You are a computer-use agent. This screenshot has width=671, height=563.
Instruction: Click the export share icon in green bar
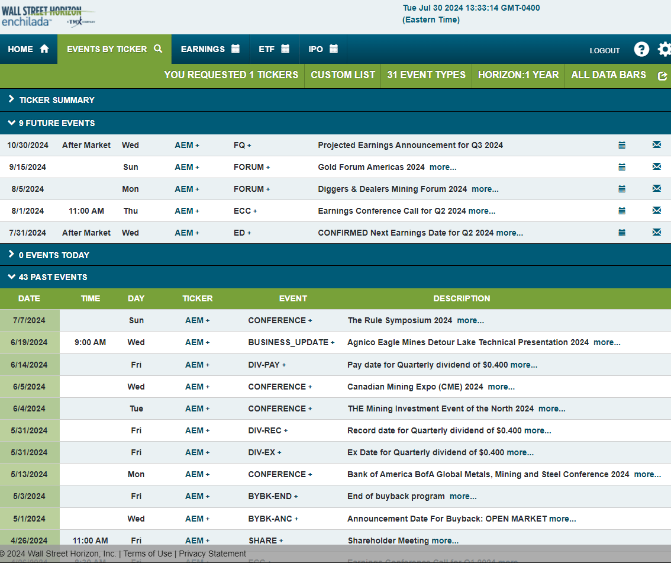(x=662, y=76)
